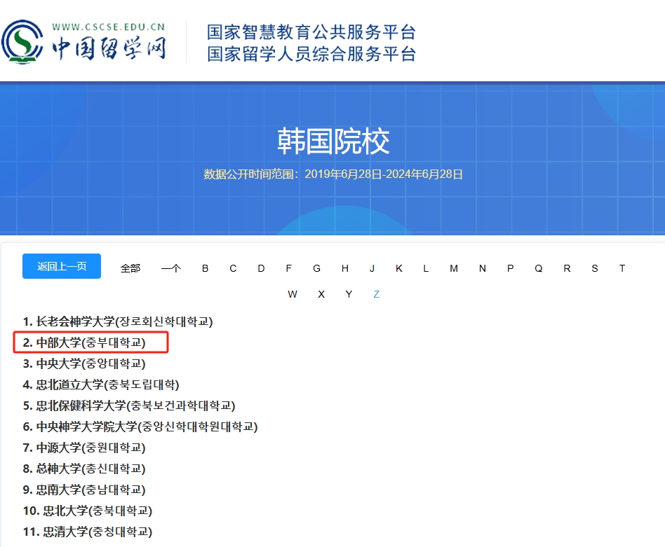Open 忠清大学 (충청대학교) entry

88,532
